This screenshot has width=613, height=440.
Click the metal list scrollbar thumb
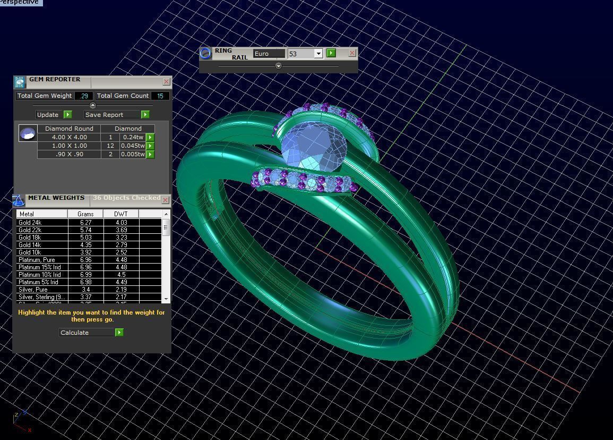[x=166, y=227]
